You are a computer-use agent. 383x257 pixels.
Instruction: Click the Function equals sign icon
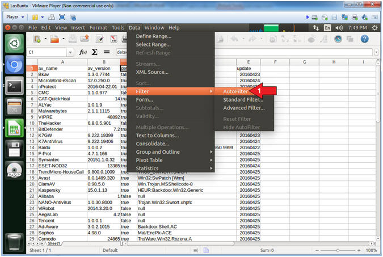107,52
